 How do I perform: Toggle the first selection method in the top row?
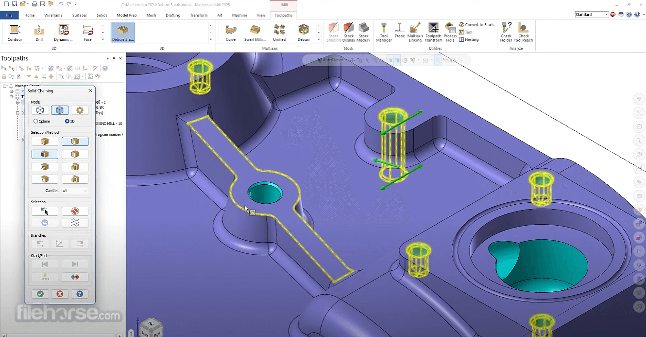click(x=45, y=142)
